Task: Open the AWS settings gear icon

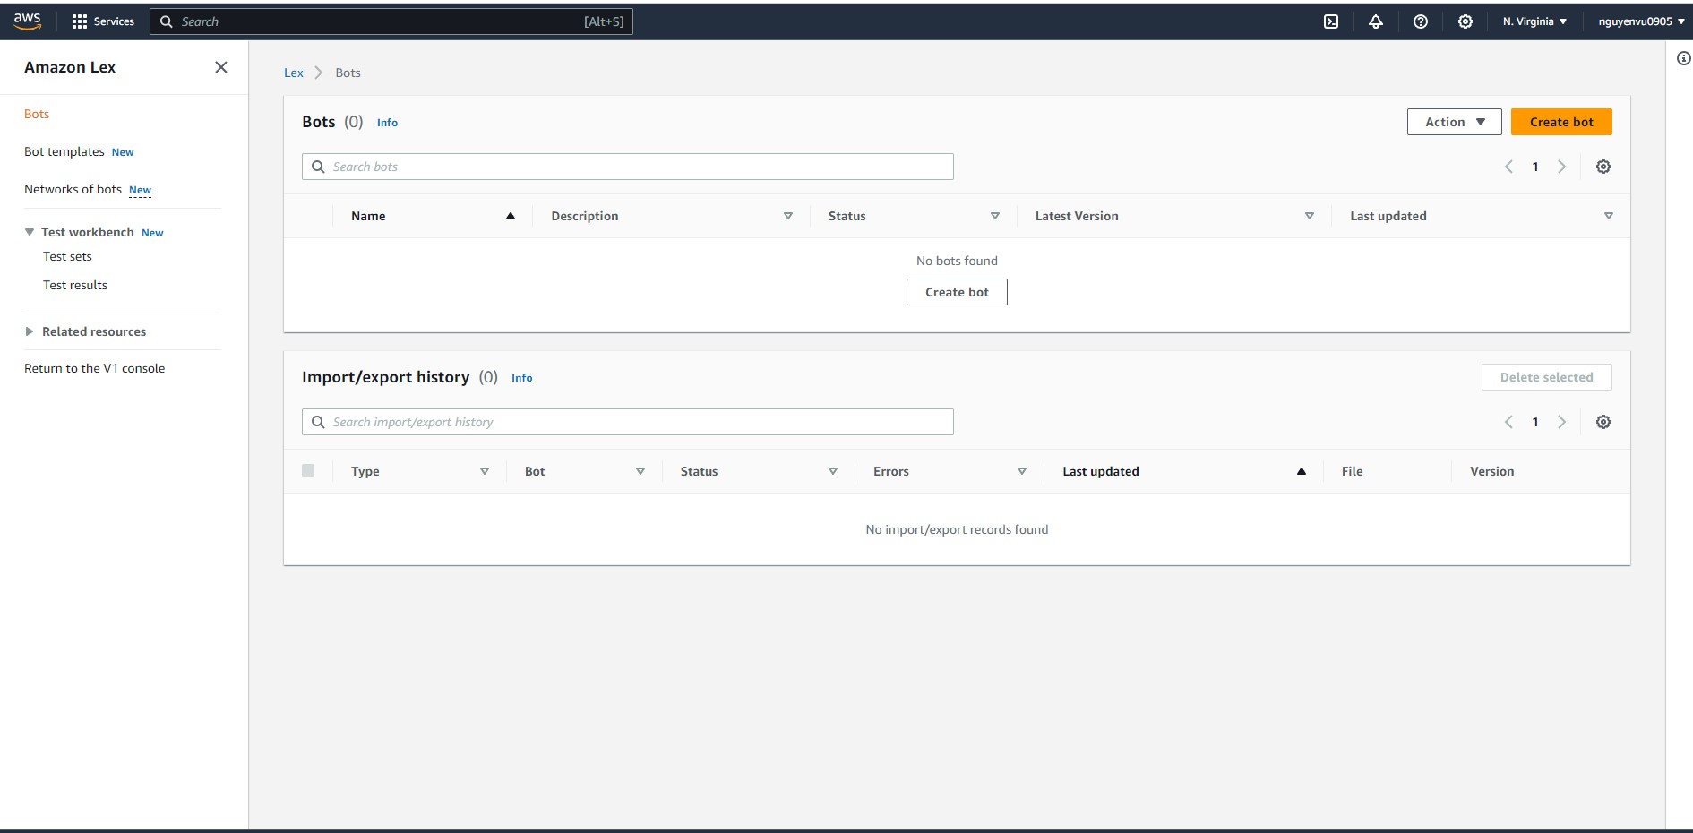Action: (1465, 21)
